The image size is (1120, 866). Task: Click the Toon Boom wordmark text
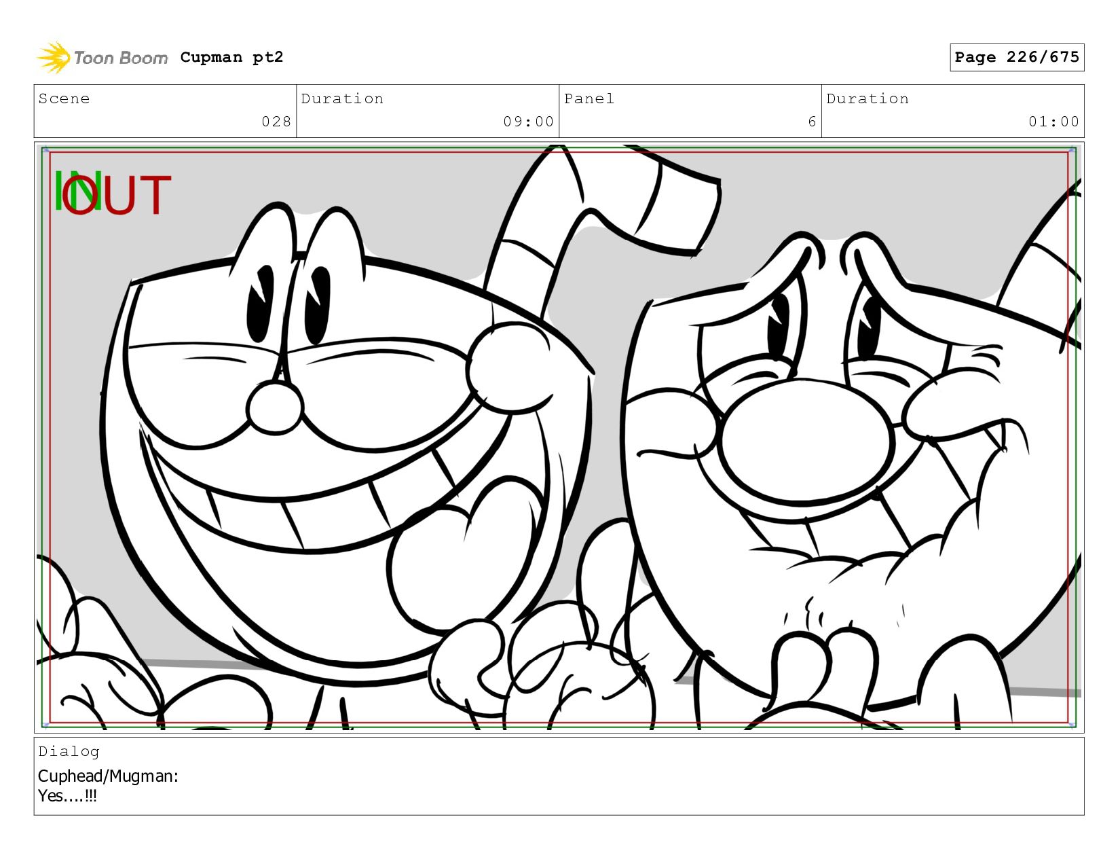(121, 58)
